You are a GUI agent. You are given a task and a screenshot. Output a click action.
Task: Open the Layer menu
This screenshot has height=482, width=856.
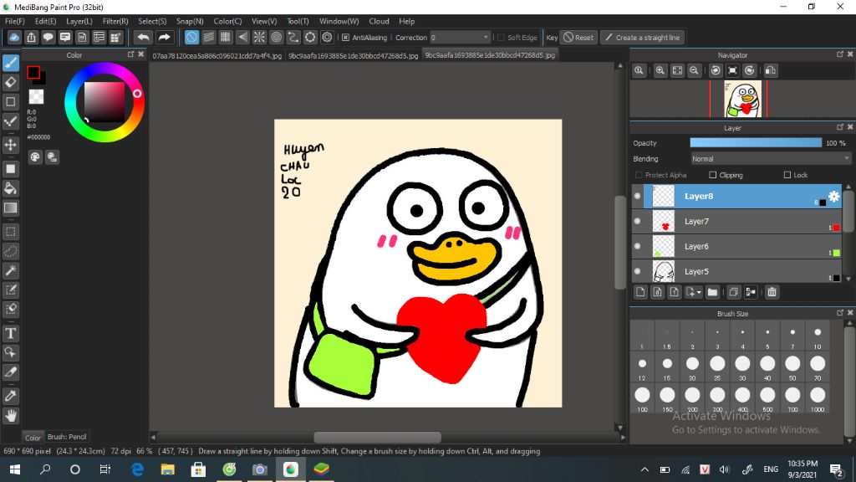click(x=79, y=21)
